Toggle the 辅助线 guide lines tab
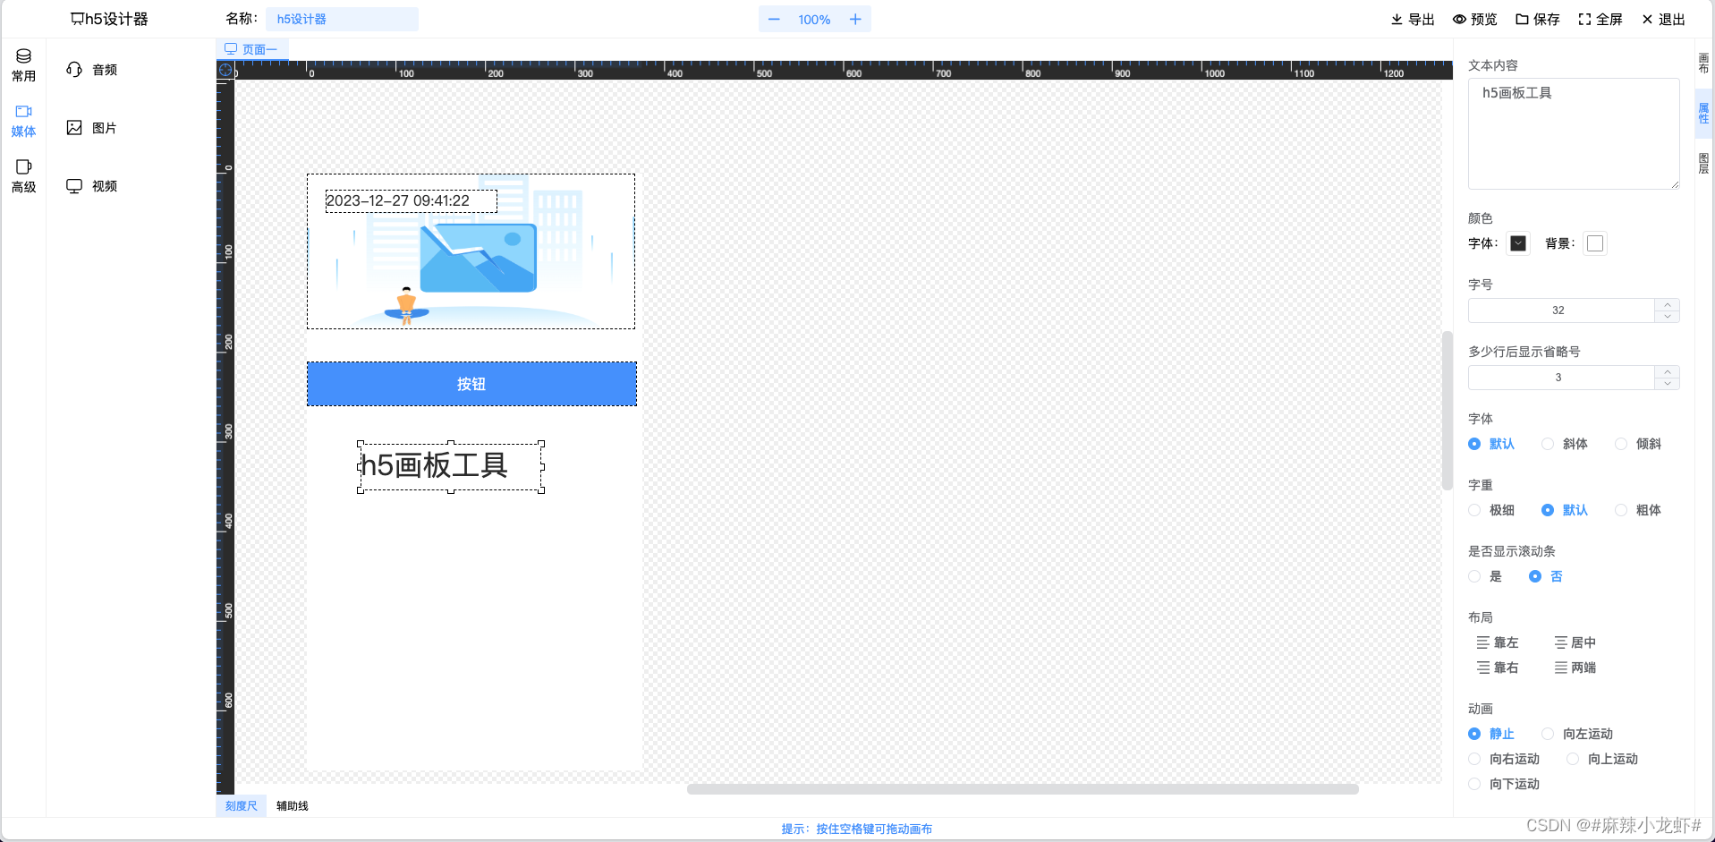Screen dimensions: 1715x842 click(x=292, y=806)
